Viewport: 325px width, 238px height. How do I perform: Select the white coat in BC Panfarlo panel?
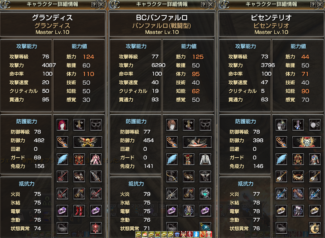[205, 159]
